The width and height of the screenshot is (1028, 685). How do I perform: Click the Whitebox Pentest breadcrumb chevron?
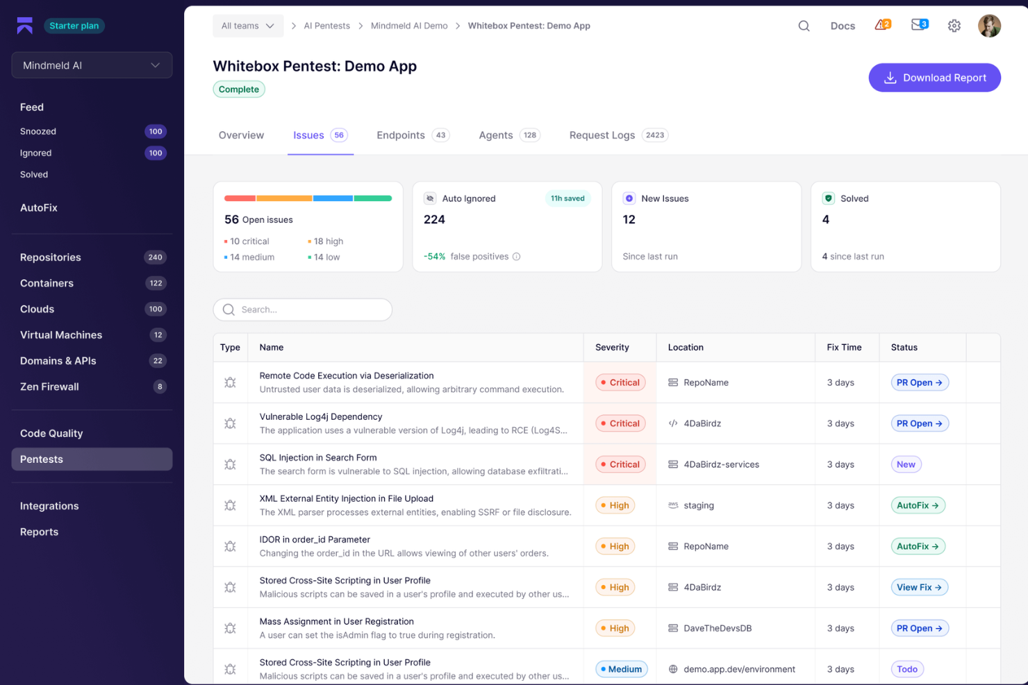(456, 26)
